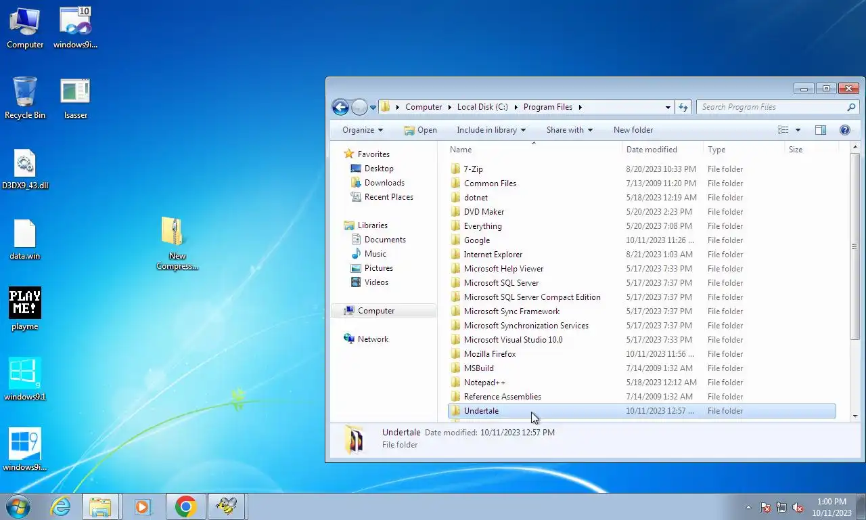Select the lsasser desktop icon

(75, 98)
